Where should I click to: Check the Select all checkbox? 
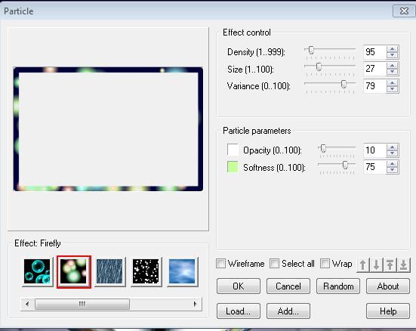[x=274, y=264]
